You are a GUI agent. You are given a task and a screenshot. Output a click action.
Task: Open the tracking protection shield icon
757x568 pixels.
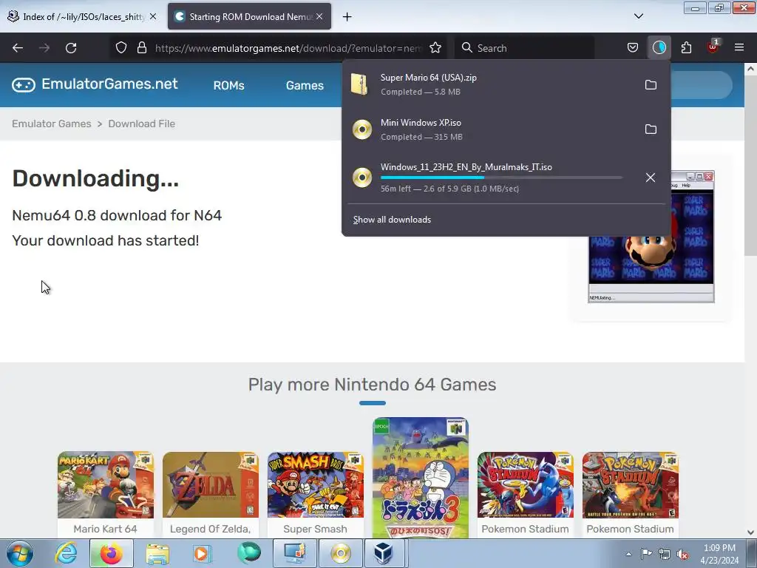[121, 48]
